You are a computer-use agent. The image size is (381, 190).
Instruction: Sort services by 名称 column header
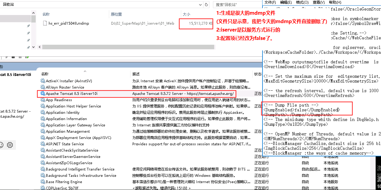pyautogui.click(x=45, y=74)
